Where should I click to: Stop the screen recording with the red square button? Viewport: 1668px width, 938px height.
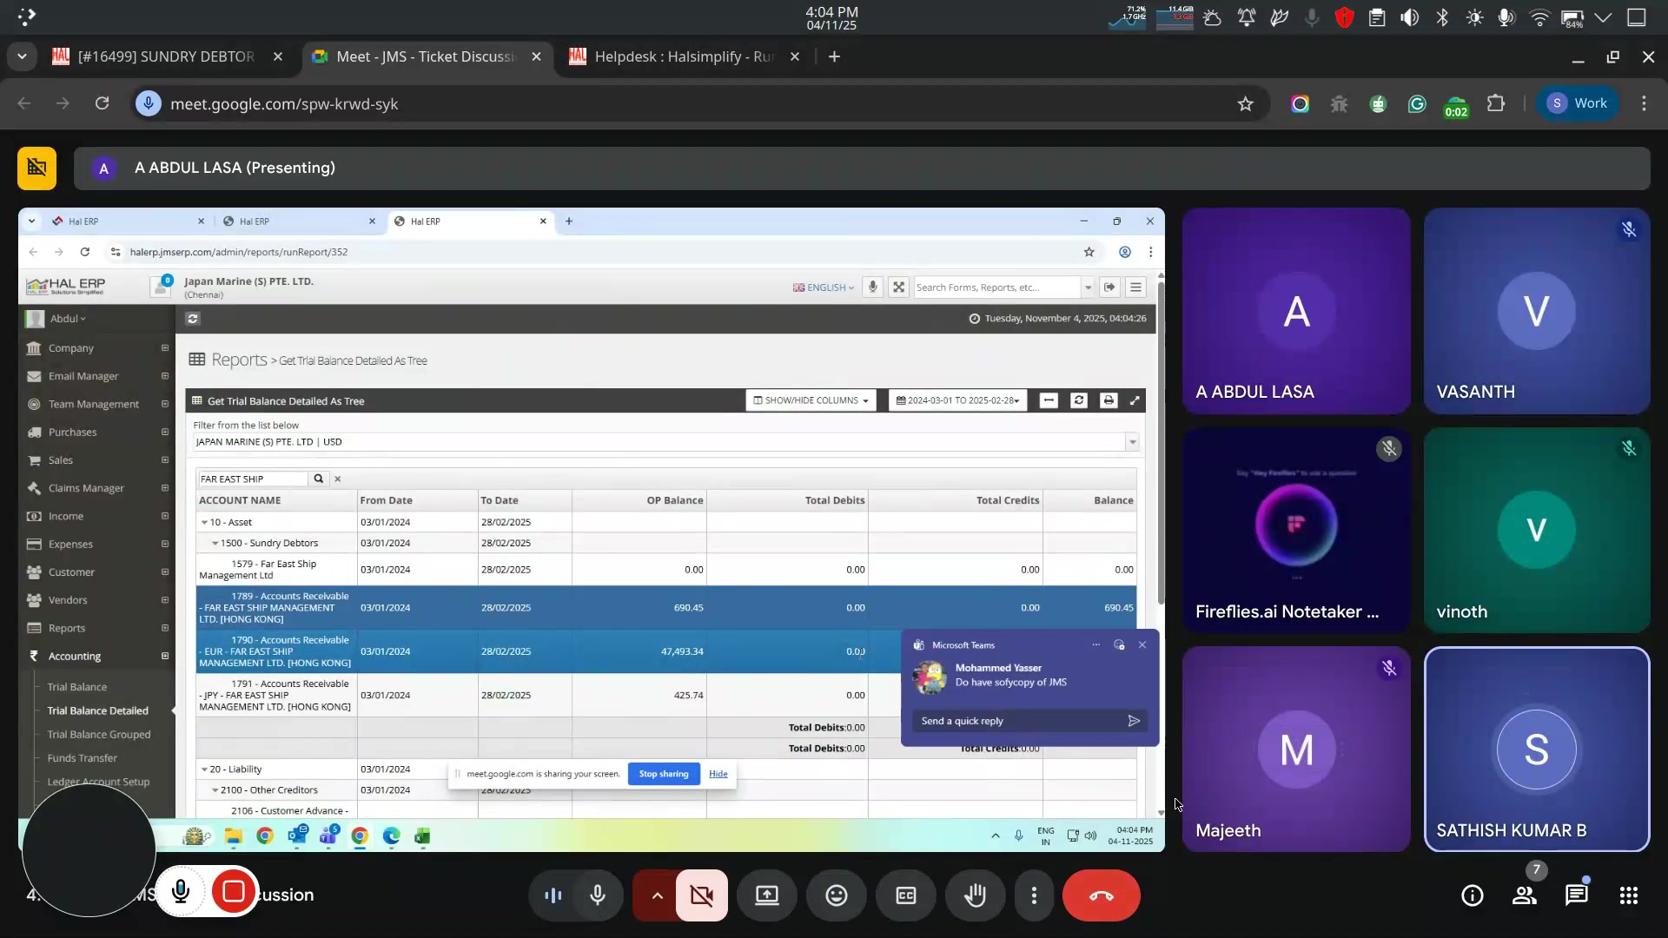coord(234,892)
